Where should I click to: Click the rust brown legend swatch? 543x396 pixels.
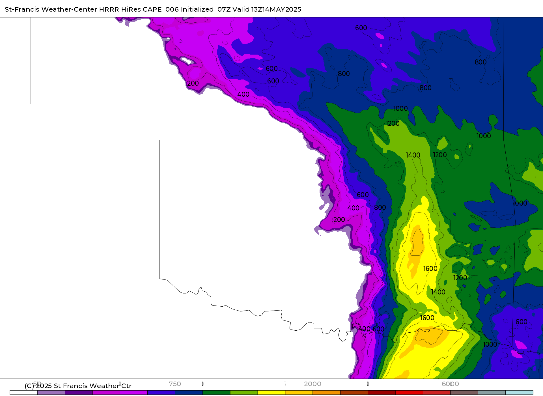pyautogui.click(x=354, y=393)
